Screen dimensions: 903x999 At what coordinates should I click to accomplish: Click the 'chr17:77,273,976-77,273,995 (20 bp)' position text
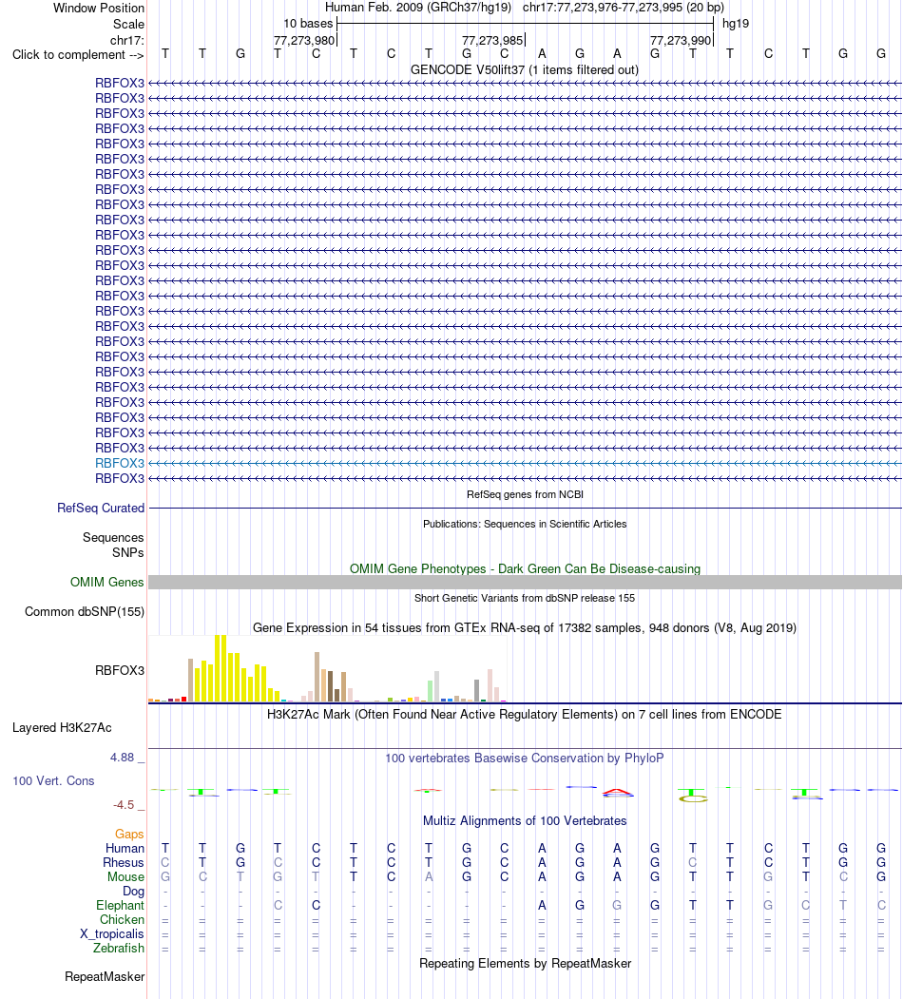pyautogui.click(x=624, y=8)
